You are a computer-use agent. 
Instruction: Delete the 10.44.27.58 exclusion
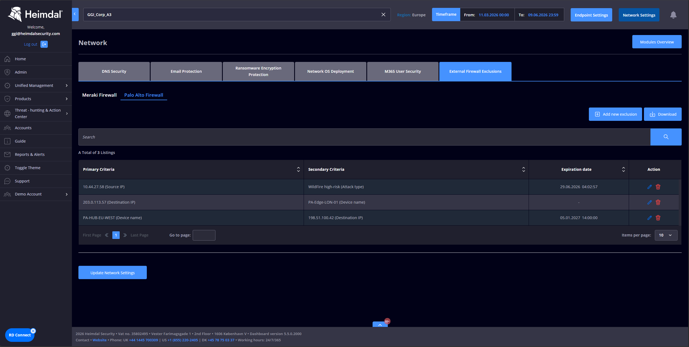tap(658, 187)
